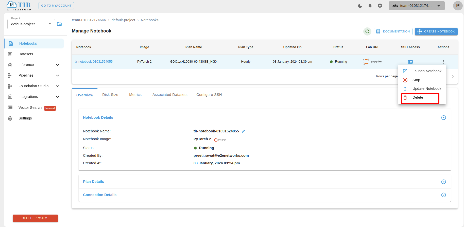Click the SSH access terminal icon

point(410,62)
